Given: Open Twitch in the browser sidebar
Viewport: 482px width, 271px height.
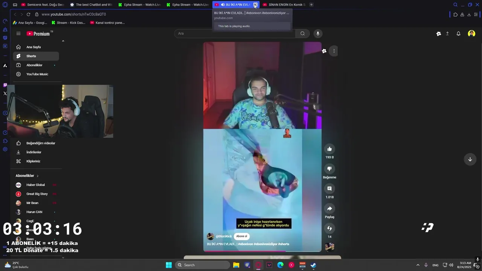Looking at the screenshot, I should coord(5,85).
